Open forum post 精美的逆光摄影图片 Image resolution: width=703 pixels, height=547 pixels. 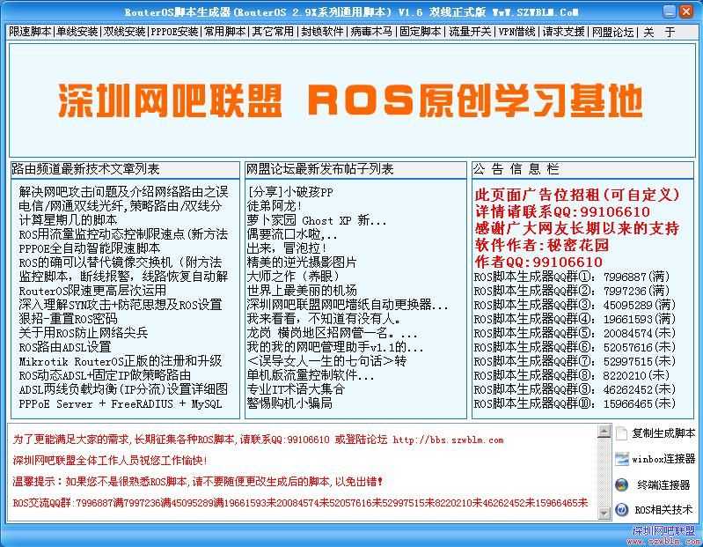click(302, 262)
